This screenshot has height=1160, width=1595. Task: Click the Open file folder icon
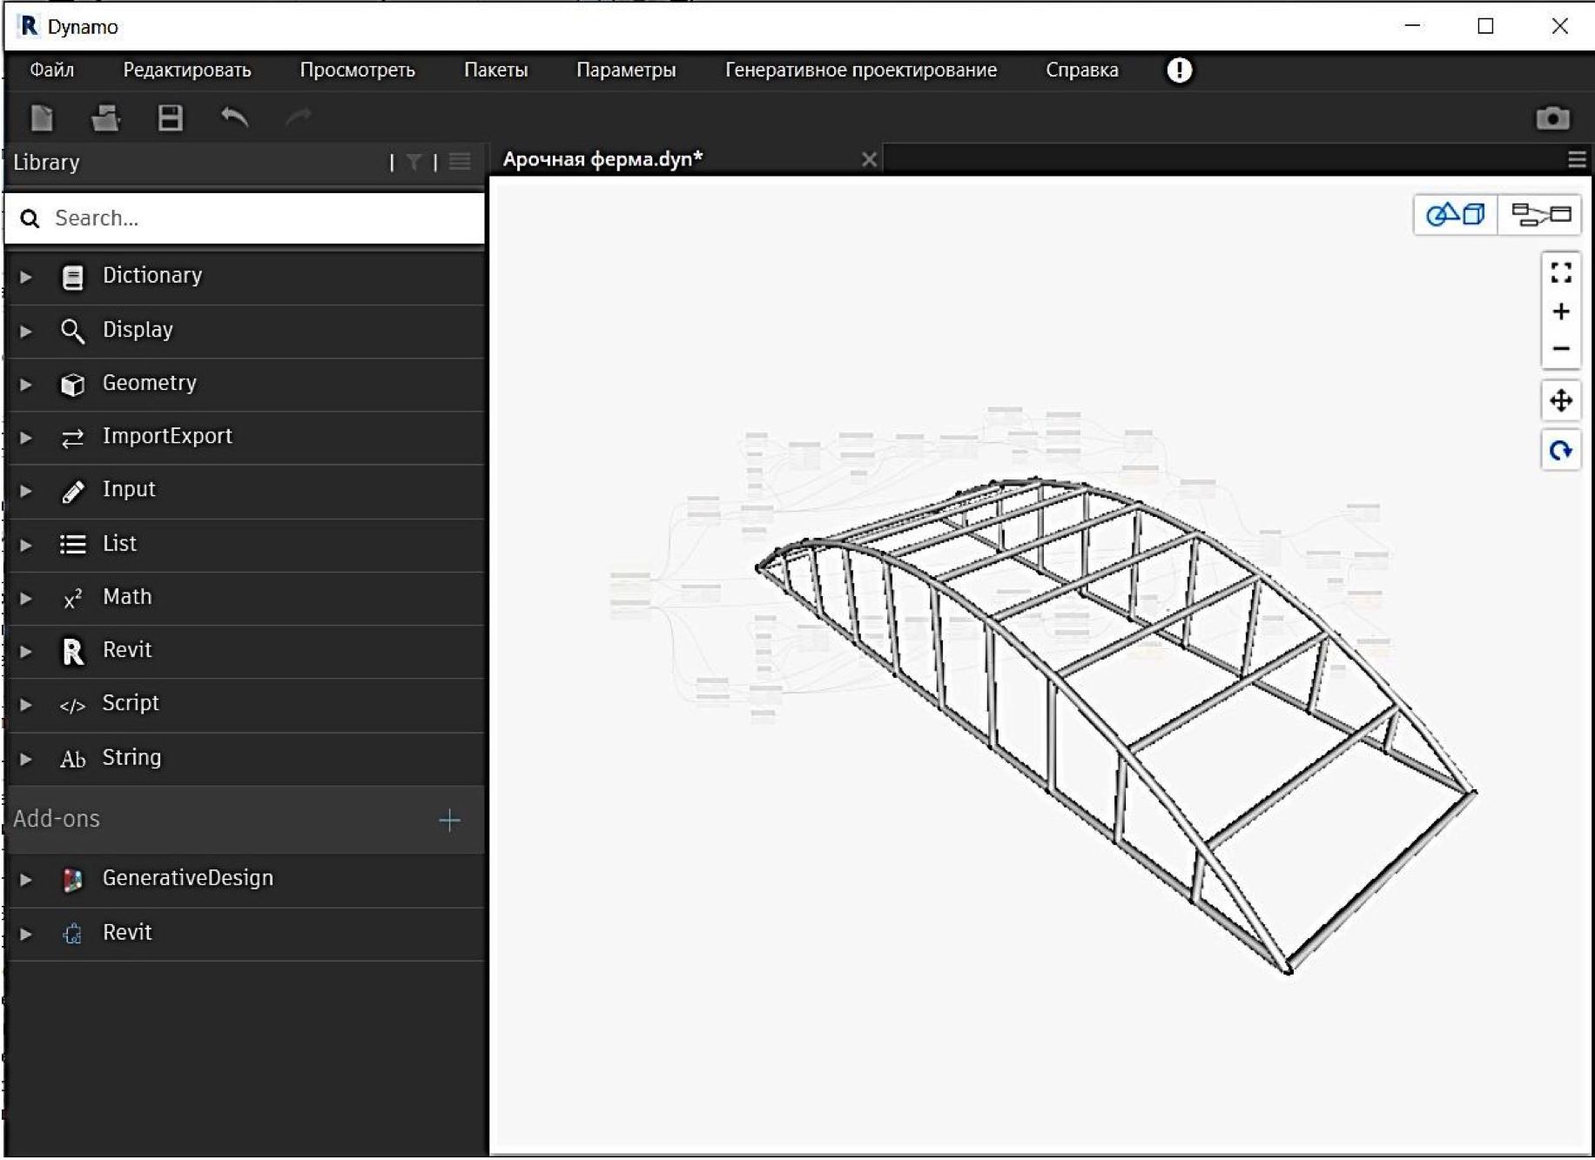(105, 117)
